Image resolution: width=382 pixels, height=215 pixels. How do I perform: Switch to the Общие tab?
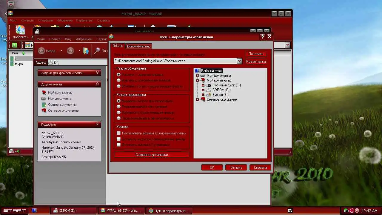click(x=118, y=46)
